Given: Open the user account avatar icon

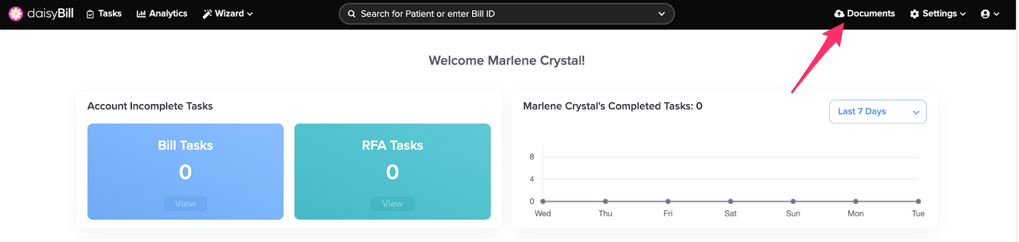Looking at the screenshot, I should [985, 14].
